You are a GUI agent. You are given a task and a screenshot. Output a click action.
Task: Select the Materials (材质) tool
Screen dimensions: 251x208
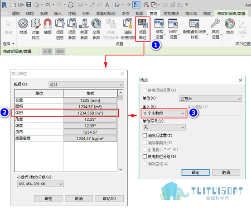tap(23, 27)
